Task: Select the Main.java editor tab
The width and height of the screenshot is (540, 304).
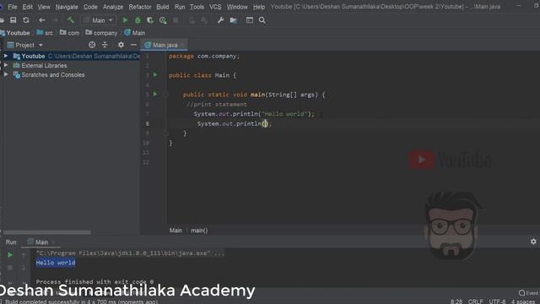Action: (x=164, y=45)
